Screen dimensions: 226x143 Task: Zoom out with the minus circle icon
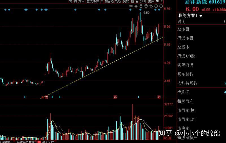click(161, 6)
